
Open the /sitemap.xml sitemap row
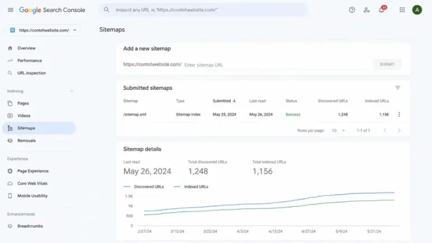click(135, 115)
